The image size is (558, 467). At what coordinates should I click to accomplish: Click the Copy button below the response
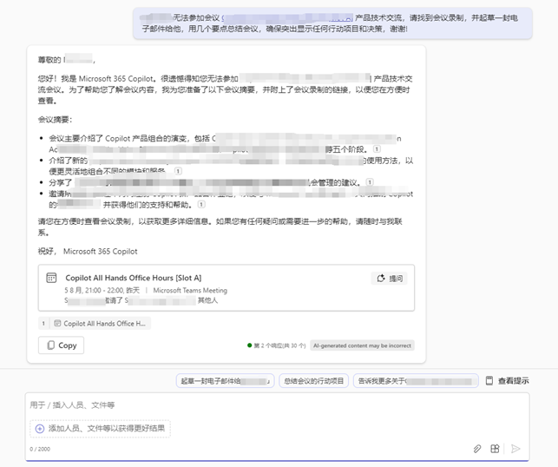[x=62, y=345]
